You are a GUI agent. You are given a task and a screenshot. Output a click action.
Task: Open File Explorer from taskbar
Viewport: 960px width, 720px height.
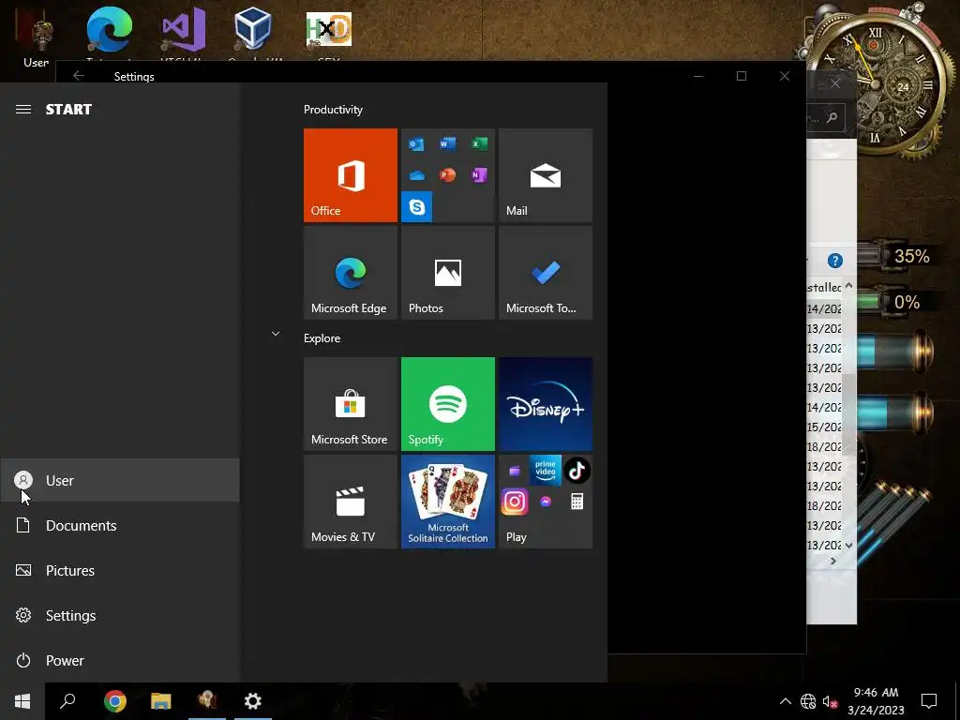[161, 701]
